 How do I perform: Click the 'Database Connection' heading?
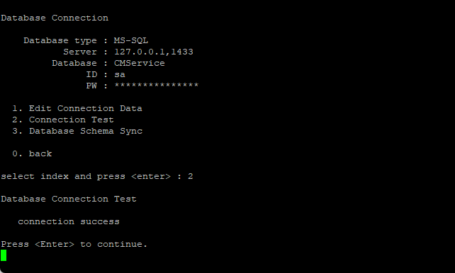[x=55, y=18]
